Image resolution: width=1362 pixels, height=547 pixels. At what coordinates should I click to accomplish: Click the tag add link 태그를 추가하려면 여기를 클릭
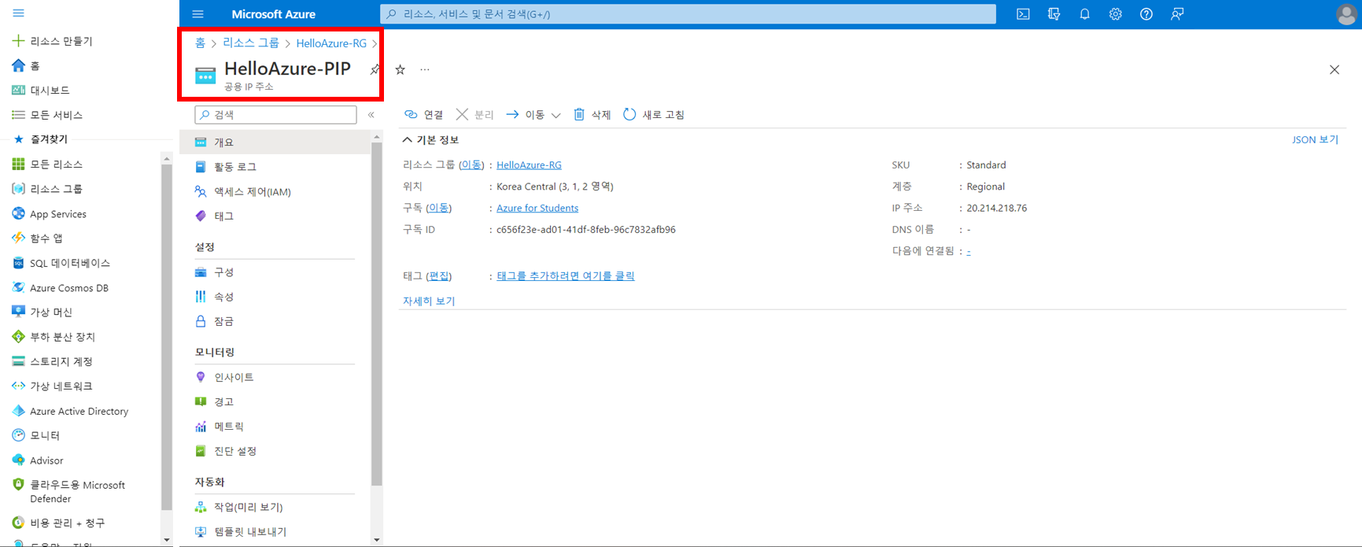pos(566,275)
